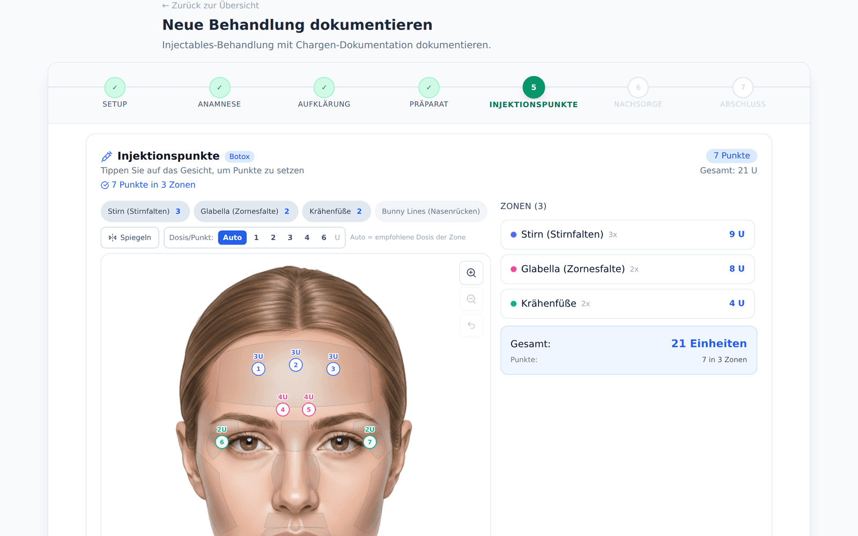
Task: Click the Gesamt: 21 U header text
Action: (728, 170)
